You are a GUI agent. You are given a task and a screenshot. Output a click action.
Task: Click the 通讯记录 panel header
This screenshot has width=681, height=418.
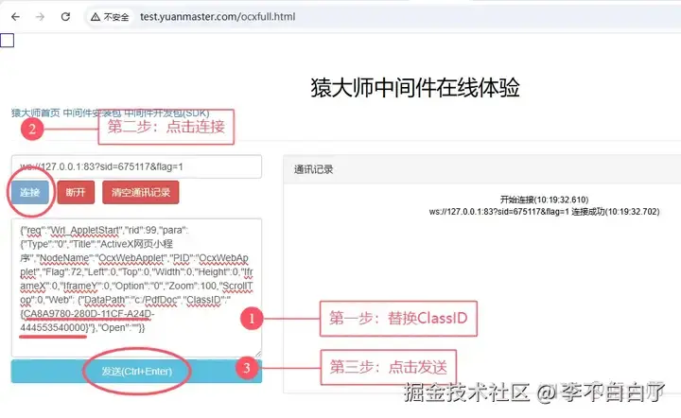482,169
